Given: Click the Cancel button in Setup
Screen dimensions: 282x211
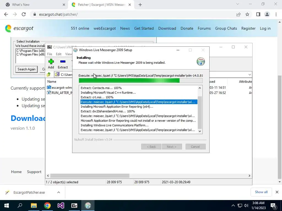Looking at the screenshot, I should [x=195, y=147].
